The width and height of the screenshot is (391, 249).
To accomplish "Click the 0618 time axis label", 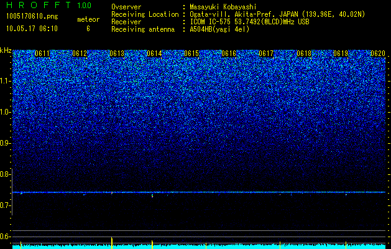I will 304,54.
